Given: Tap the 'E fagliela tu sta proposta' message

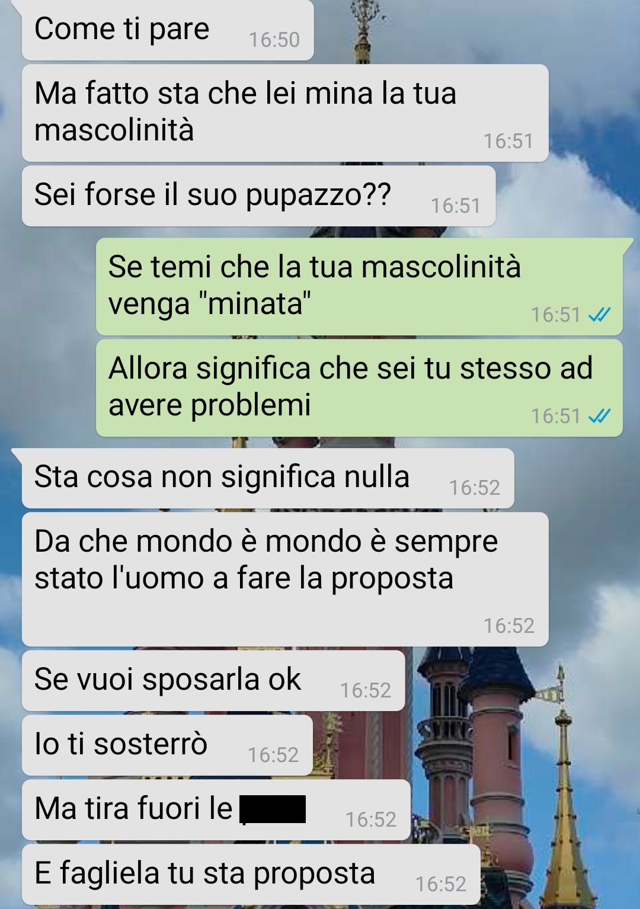Looking at the screenshot, I should (251, 875).
